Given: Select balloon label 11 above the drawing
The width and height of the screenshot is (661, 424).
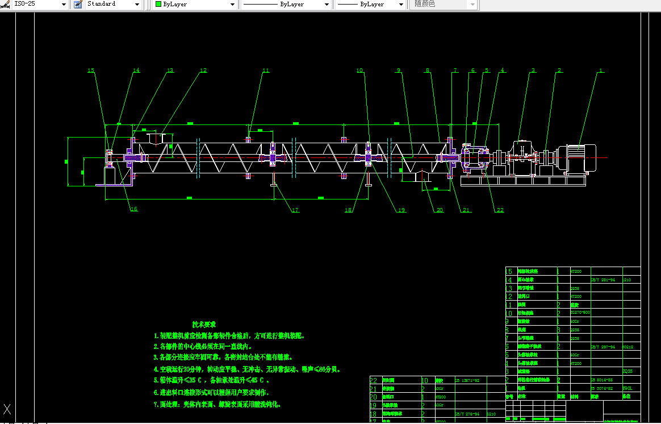Looking at the screenshot, I should tap(266, 70).
